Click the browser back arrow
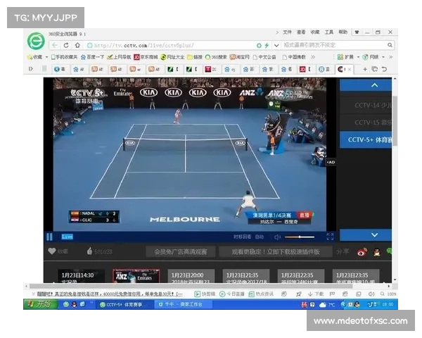 point(55,45)
